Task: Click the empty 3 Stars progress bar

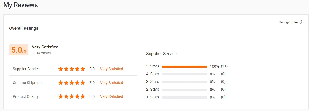Action: (x=184, y=82)
